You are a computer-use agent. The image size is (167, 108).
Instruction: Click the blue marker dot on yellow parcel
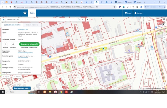[x=103, y=49]
